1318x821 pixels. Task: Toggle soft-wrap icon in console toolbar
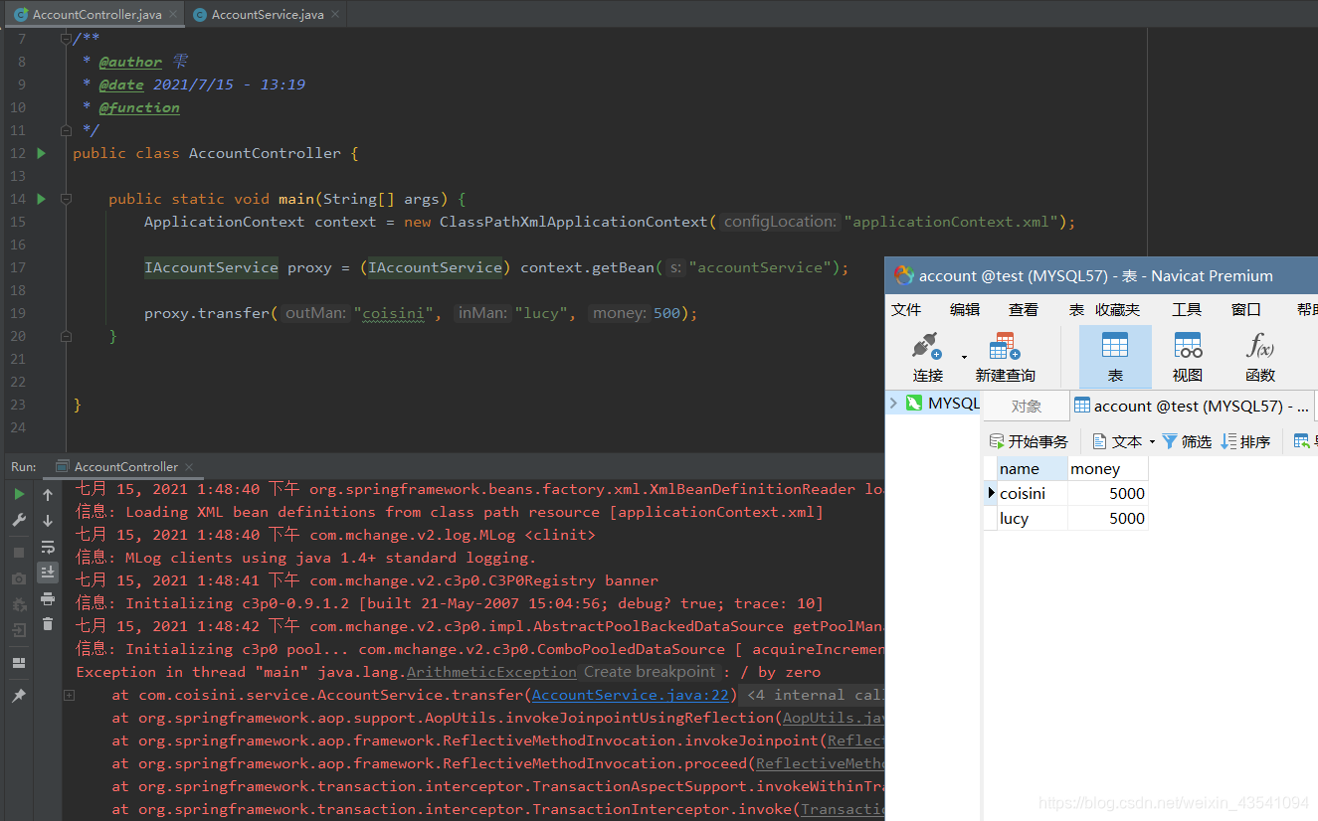48,547
